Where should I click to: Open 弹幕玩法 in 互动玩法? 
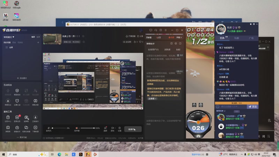point(8,102)
